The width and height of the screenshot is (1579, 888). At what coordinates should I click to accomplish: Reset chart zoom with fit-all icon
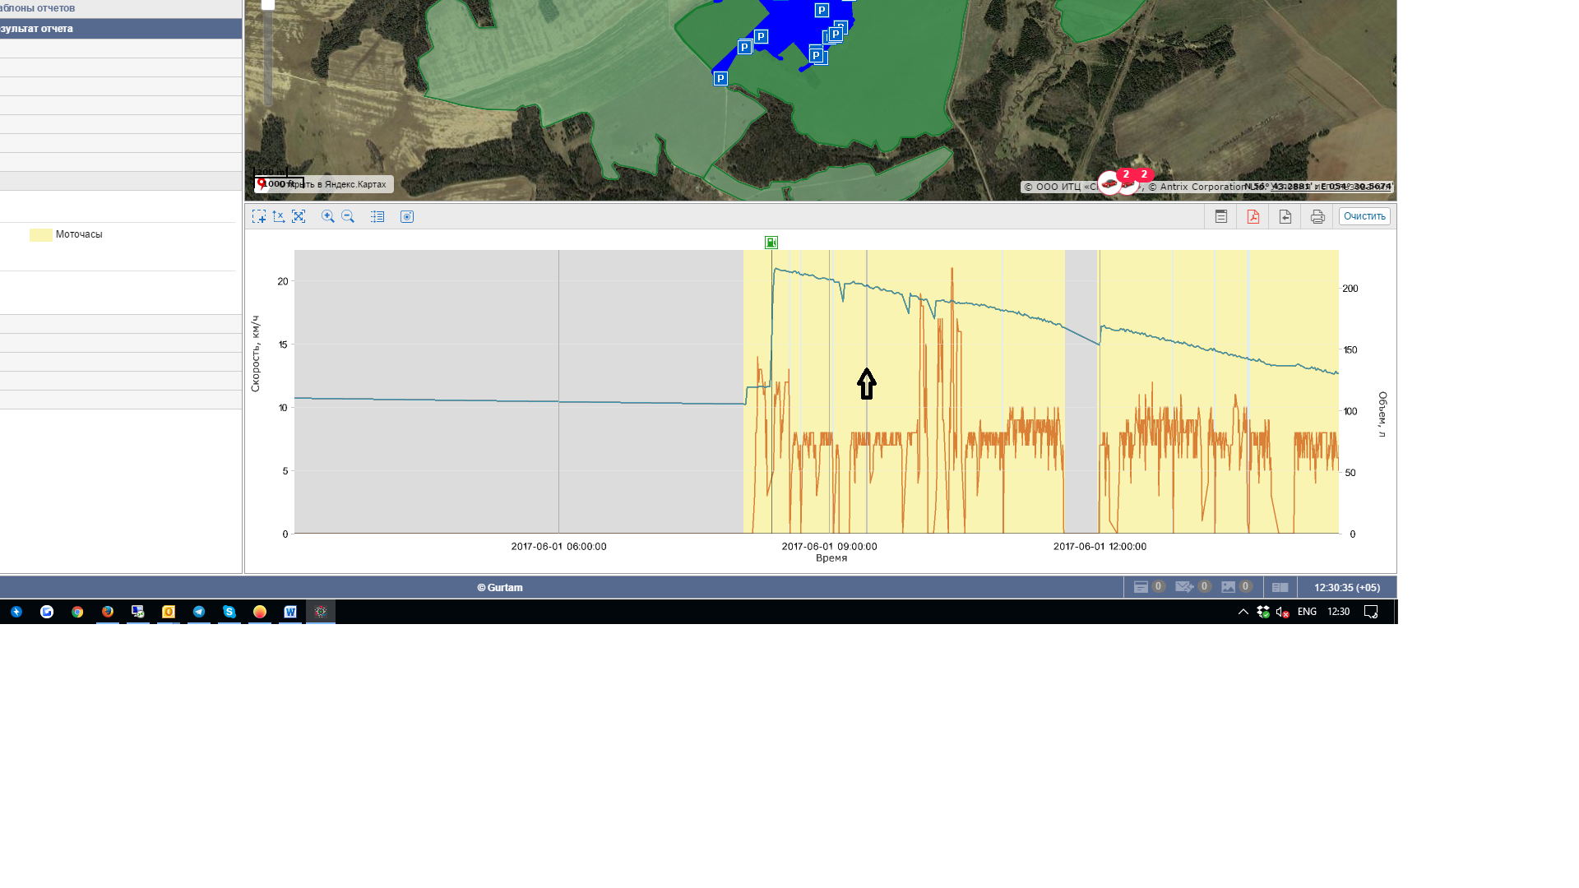[299, 216]
